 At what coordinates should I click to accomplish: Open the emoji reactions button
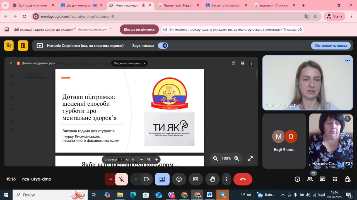point(179,179)
